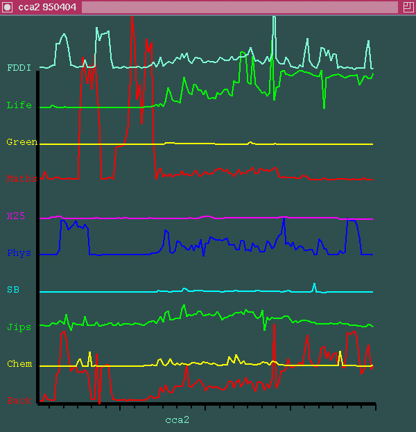Click the yellow Chem series label

(x=19, y=364)
